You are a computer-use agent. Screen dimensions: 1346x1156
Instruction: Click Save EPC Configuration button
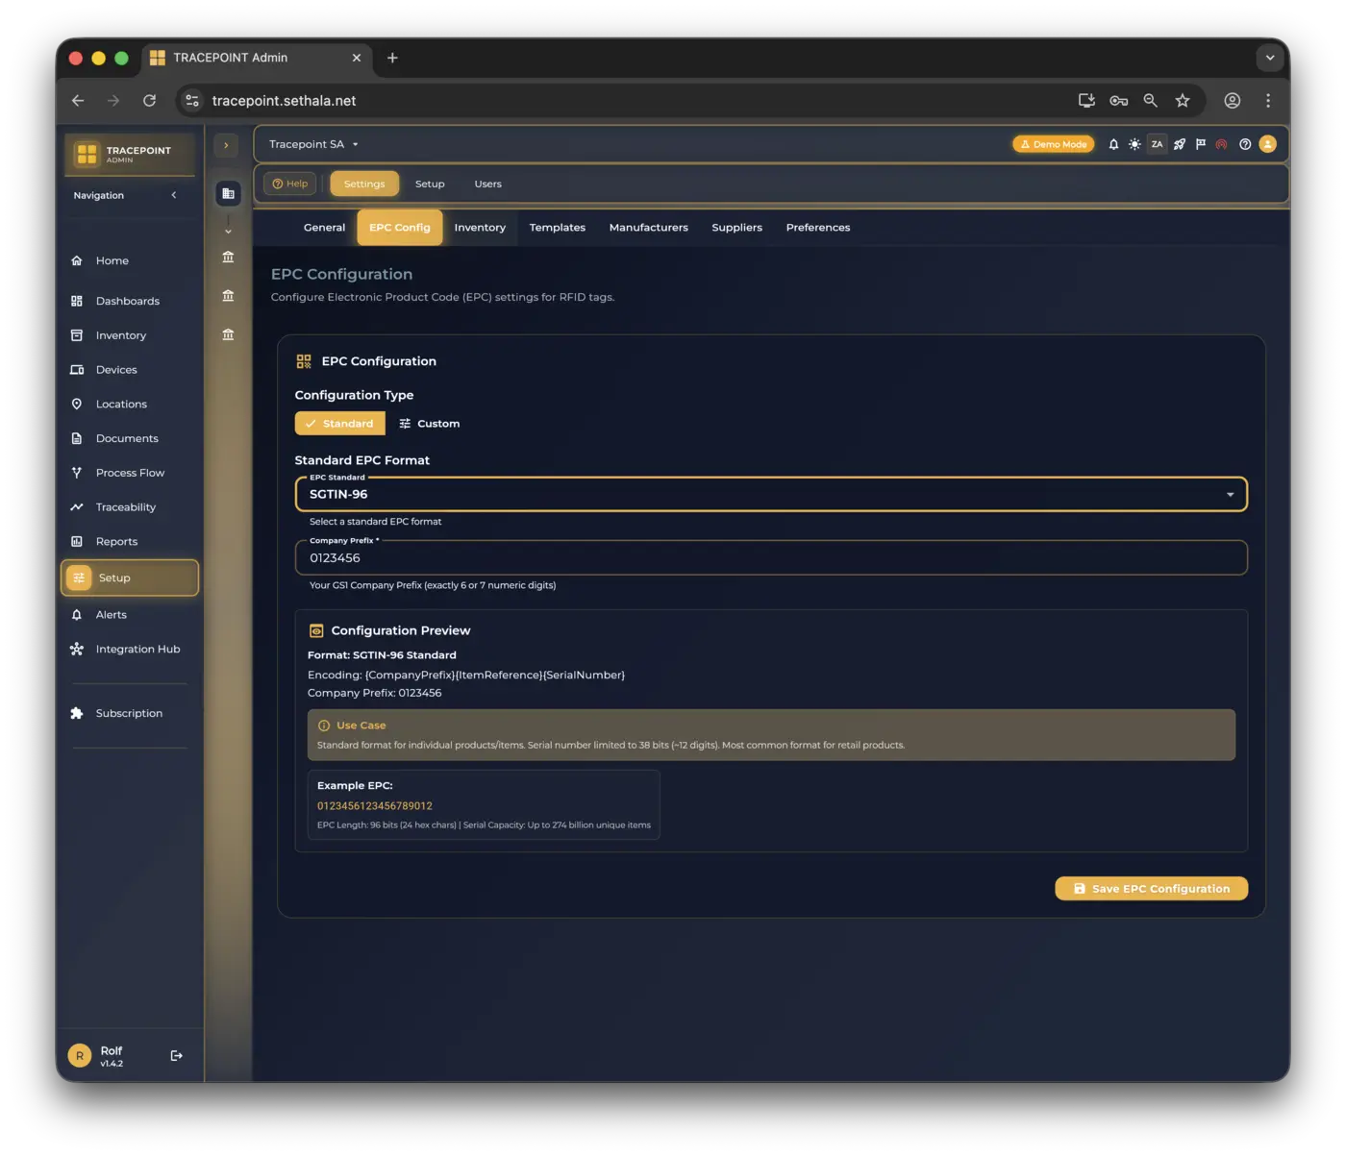(1151, 889)
